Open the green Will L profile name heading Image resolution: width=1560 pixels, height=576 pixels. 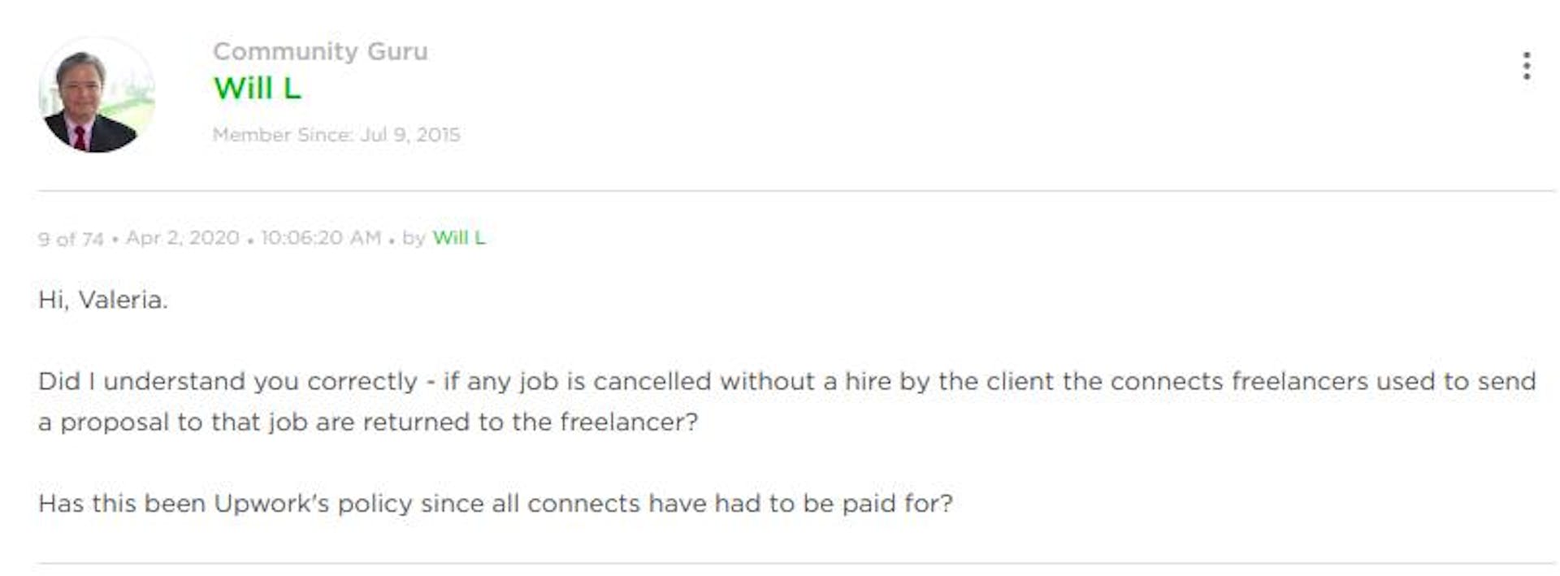pyautogui.click(x=257, y=88)
